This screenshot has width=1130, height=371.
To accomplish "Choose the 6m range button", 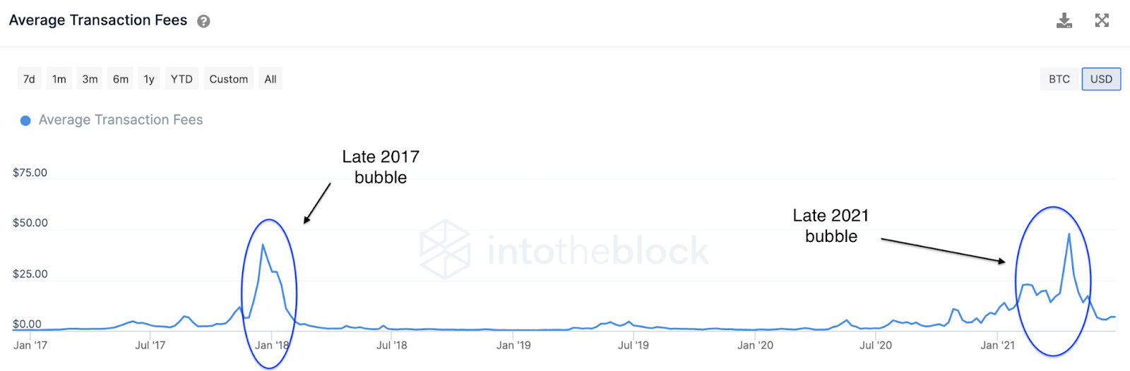I will [x=121, y=79].
